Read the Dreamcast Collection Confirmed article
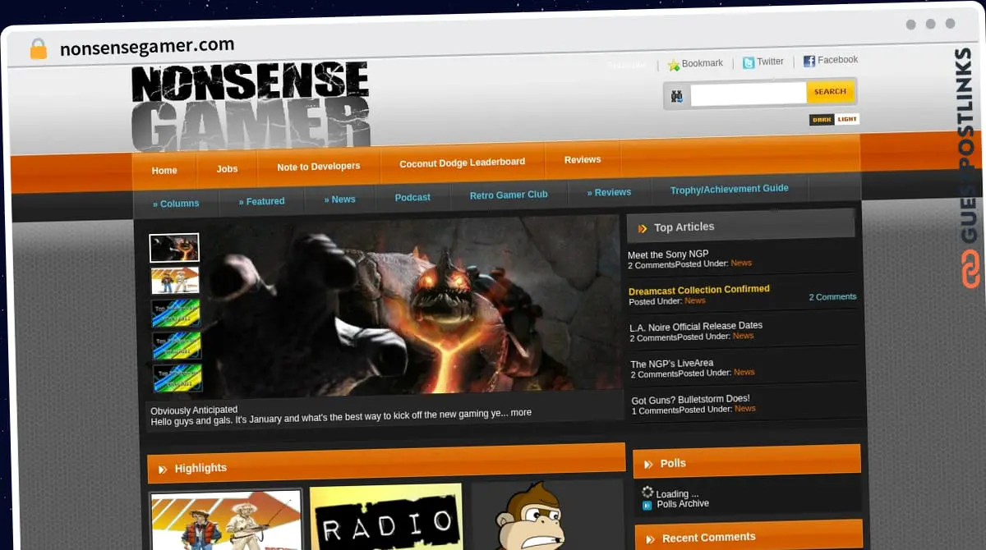The width and height of the screenshot is (986, 550). pyautogui.click(x=699, y=290)
